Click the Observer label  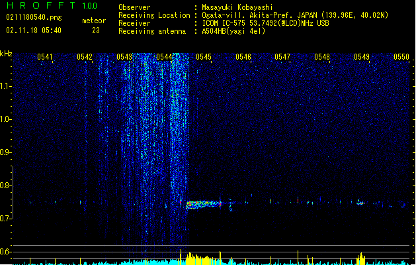tap(134, 7)
